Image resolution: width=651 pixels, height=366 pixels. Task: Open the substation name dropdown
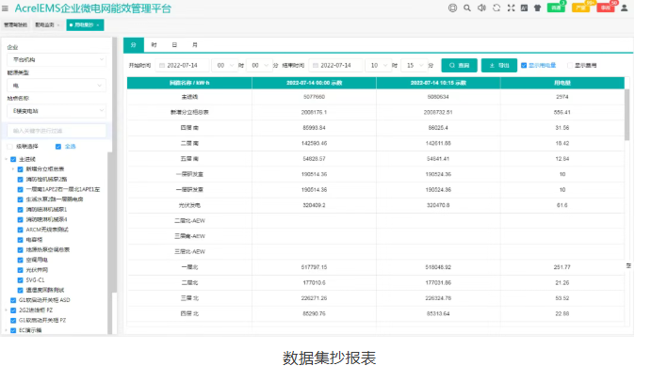coord(57,111)
